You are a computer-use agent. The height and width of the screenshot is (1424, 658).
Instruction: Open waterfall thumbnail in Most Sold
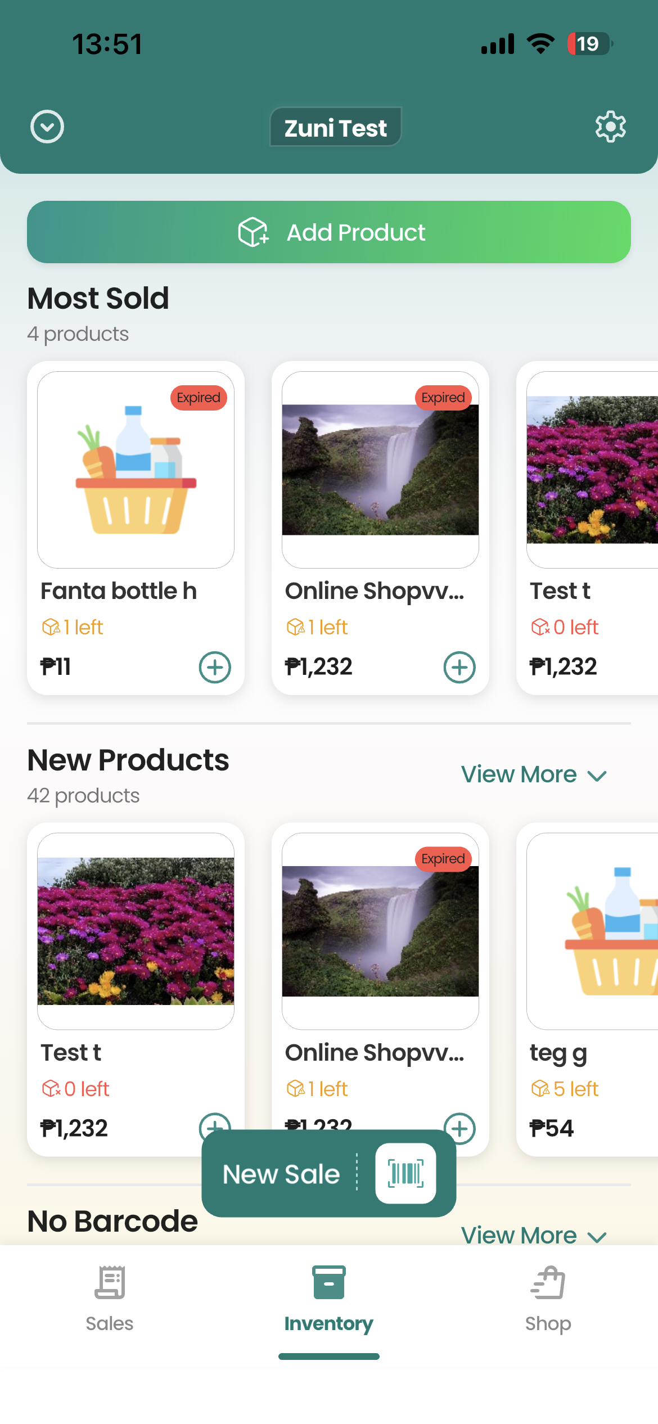pyautogui.click(x=380, y=470)
